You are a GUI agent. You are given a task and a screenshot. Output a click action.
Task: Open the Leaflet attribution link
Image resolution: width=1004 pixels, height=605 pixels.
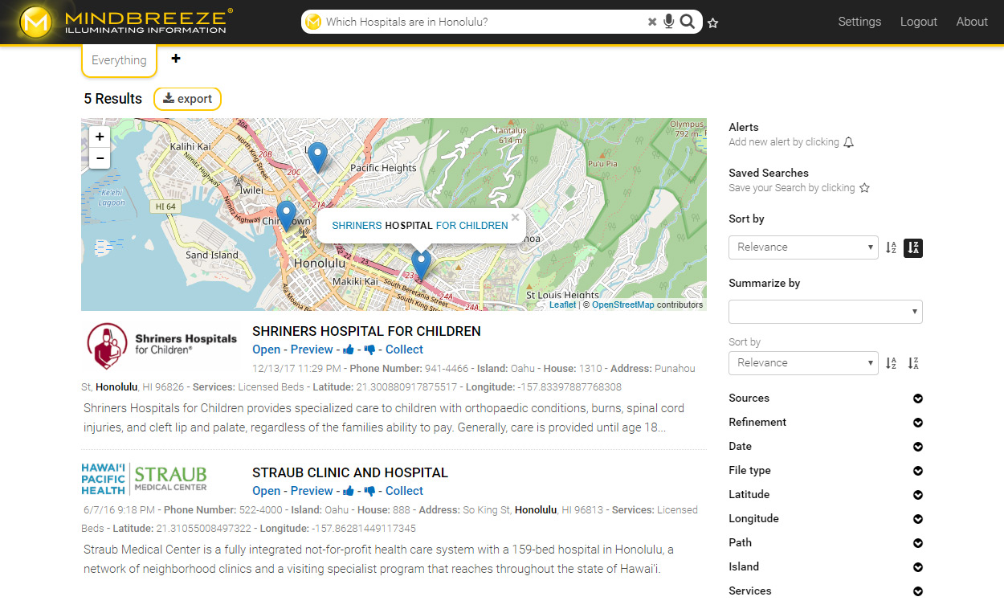tap(562, 305)
